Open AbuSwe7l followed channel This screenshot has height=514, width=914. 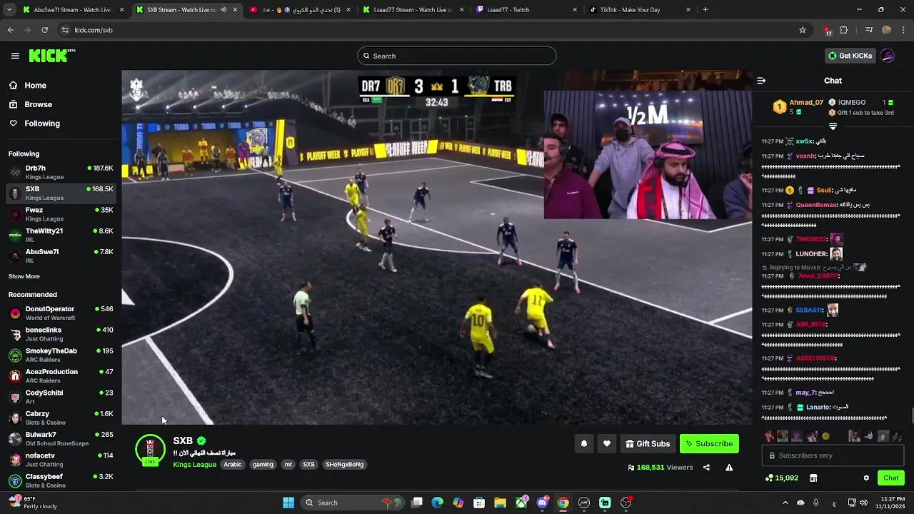tap(61, 256)
